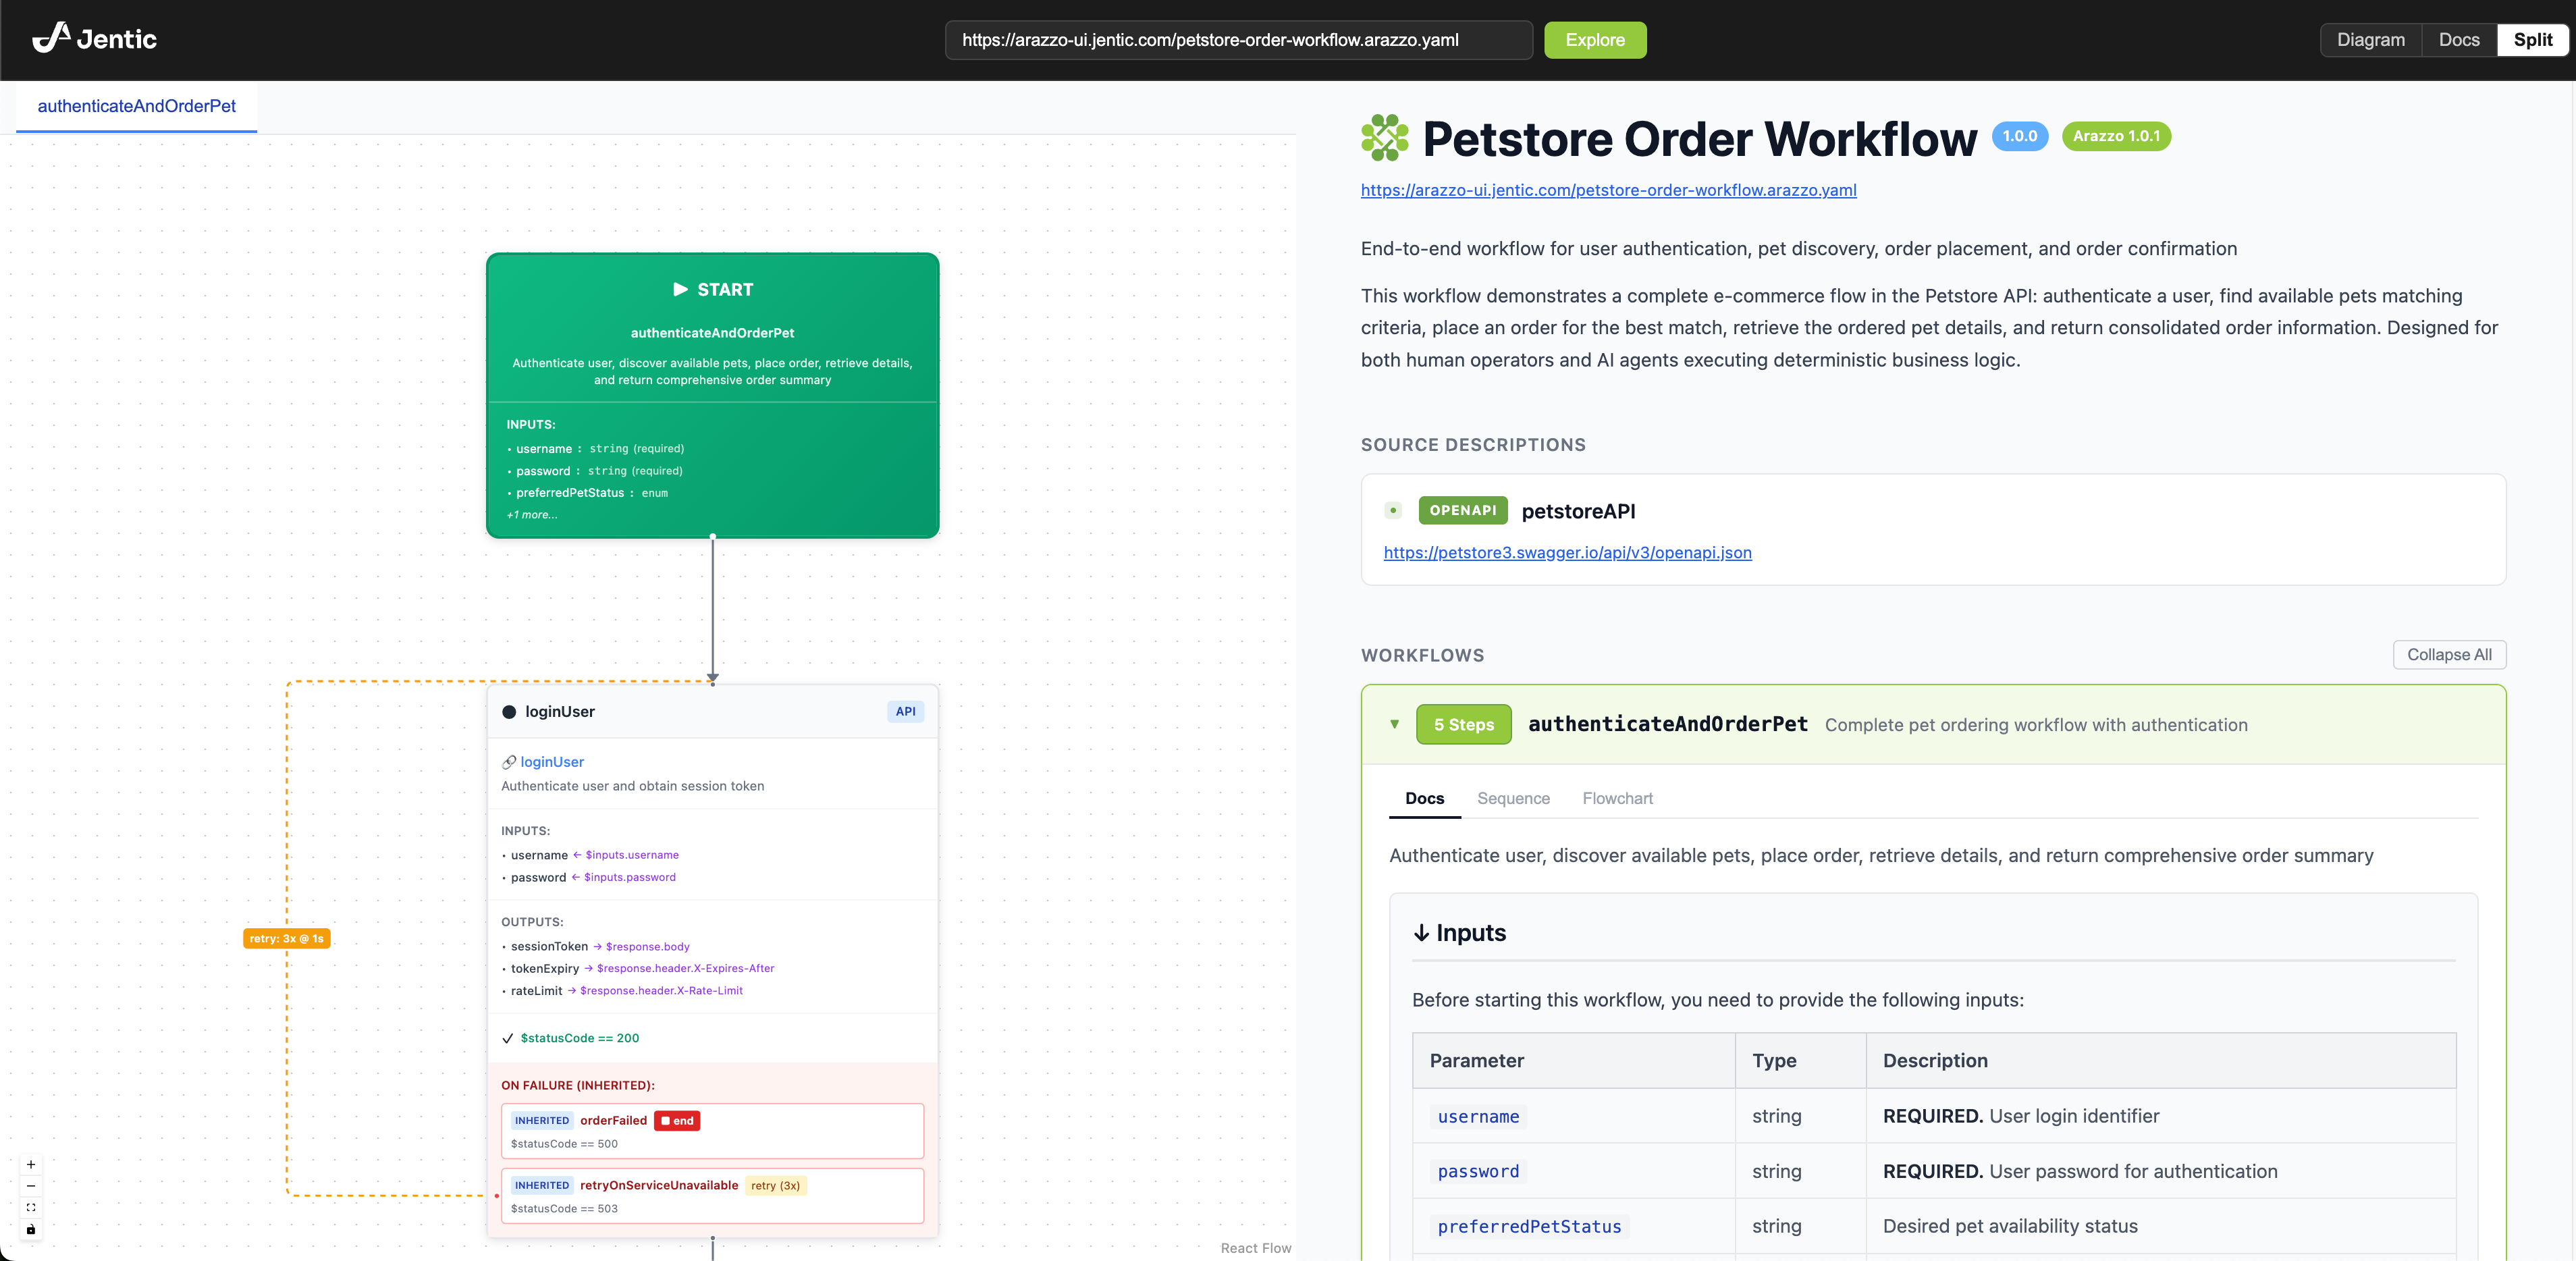Switch to the Sequence tab

(x=1513, y=798)
